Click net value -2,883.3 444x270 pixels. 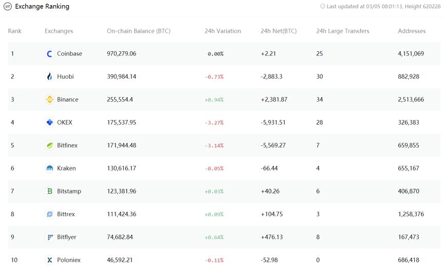tap(271, 76)
